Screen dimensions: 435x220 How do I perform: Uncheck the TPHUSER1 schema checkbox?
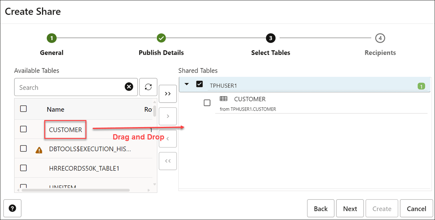pos(199,84)
